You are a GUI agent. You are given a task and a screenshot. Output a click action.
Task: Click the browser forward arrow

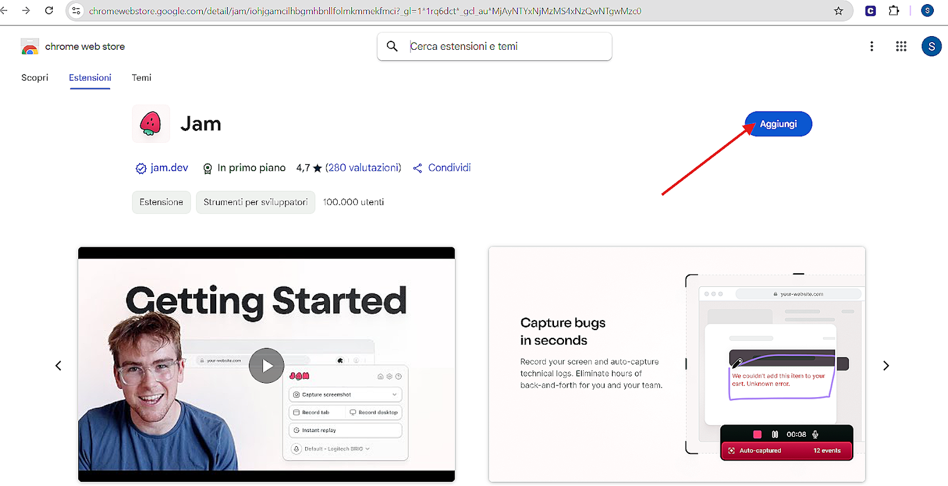[26, 11]
